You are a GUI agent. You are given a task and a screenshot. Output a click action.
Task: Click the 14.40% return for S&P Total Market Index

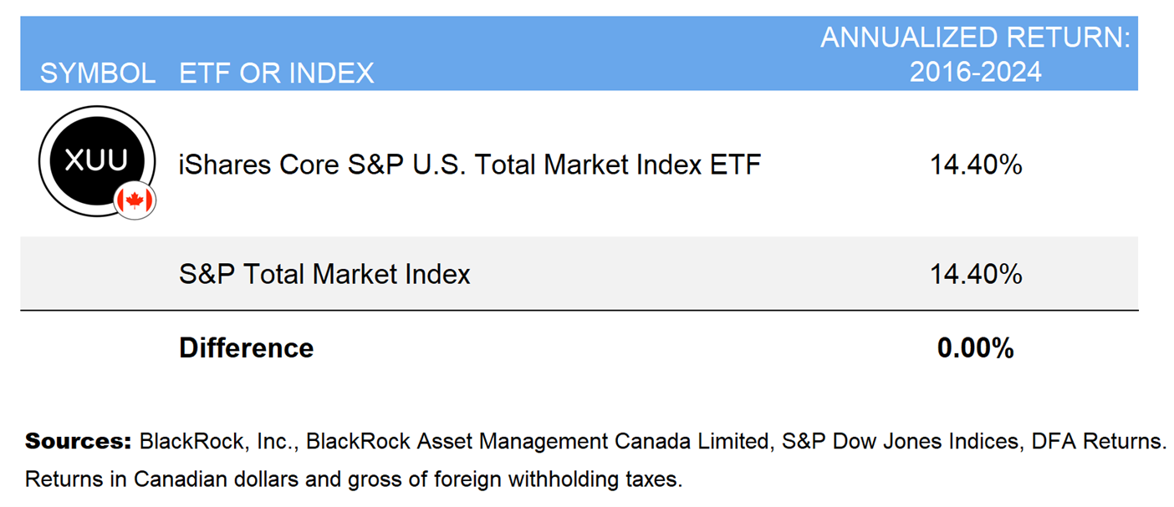[x=975, y=274]
